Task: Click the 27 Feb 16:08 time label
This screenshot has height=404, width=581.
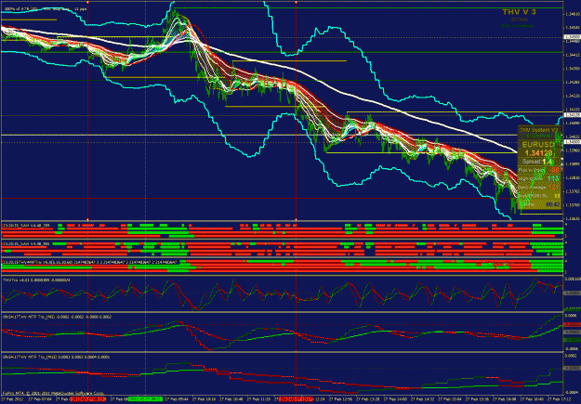Action: click(x=505, y=399)
